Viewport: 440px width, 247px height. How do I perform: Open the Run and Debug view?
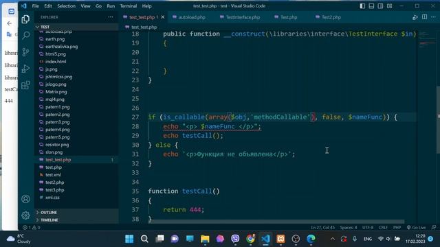[25, 69]
